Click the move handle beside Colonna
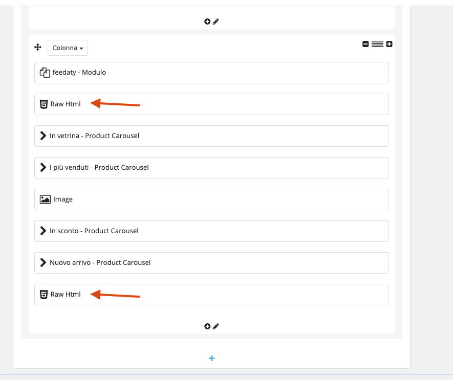This screenshot has width=453, height=380. [x=37, y=48]
